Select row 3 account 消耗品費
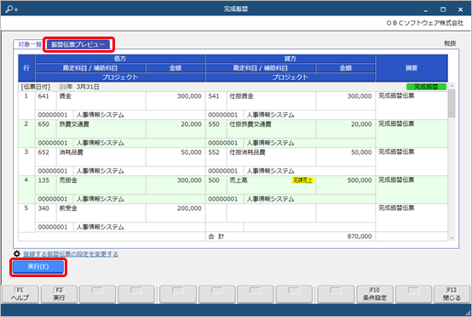The width and height of the screenshot is (472, 317). (x=71, y=152)
